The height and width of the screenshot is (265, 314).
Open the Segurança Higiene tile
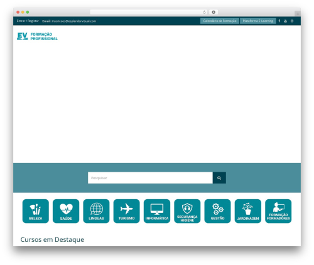click(x=187, y=211)
